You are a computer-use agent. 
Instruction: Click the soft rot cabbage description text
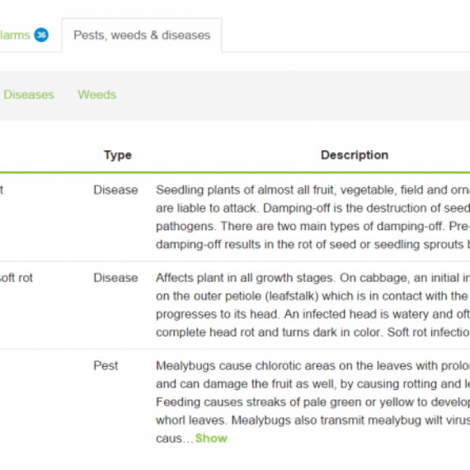(x=313, y=305)
